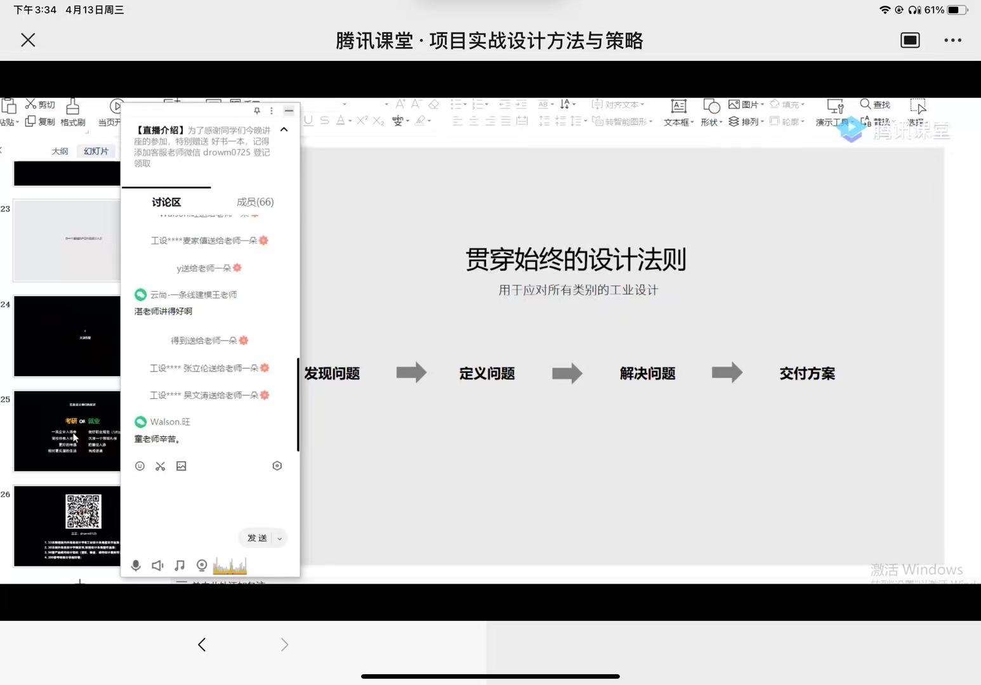This screenshot has width=981, height=685.
Task: Pin the chat panel with pushpin icon
Action: coord(257,111)
